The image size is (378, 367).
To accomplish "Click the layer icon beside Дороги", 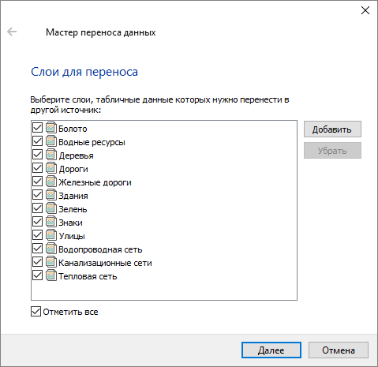I will click(51, 168).
